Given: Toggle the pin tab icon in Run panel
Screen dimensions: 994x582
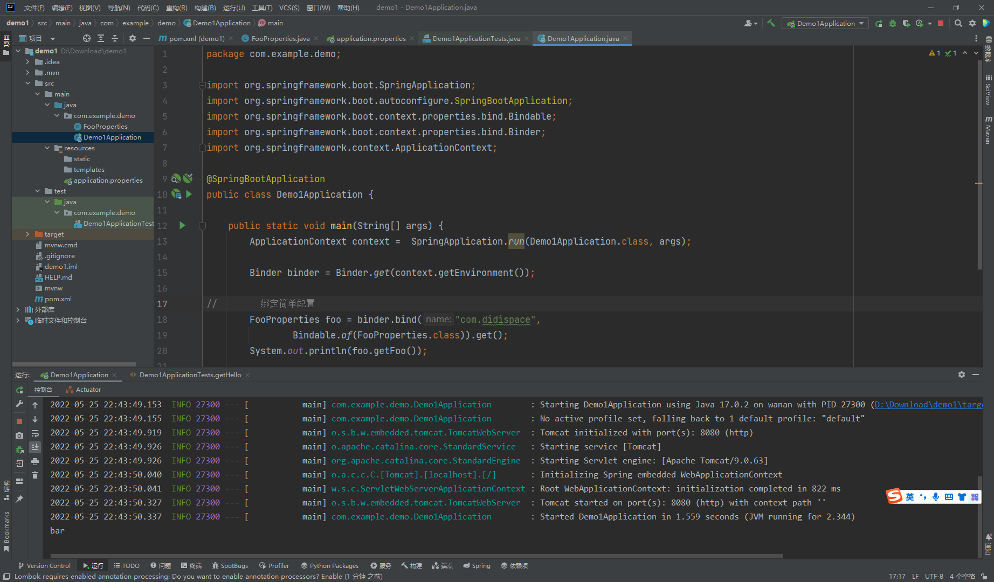Looking at the screenshot, I should [x=19, y=499].
